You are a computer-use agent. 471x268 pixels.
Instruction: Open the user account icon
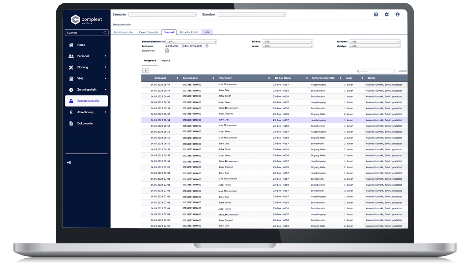(x=397, y=14)
